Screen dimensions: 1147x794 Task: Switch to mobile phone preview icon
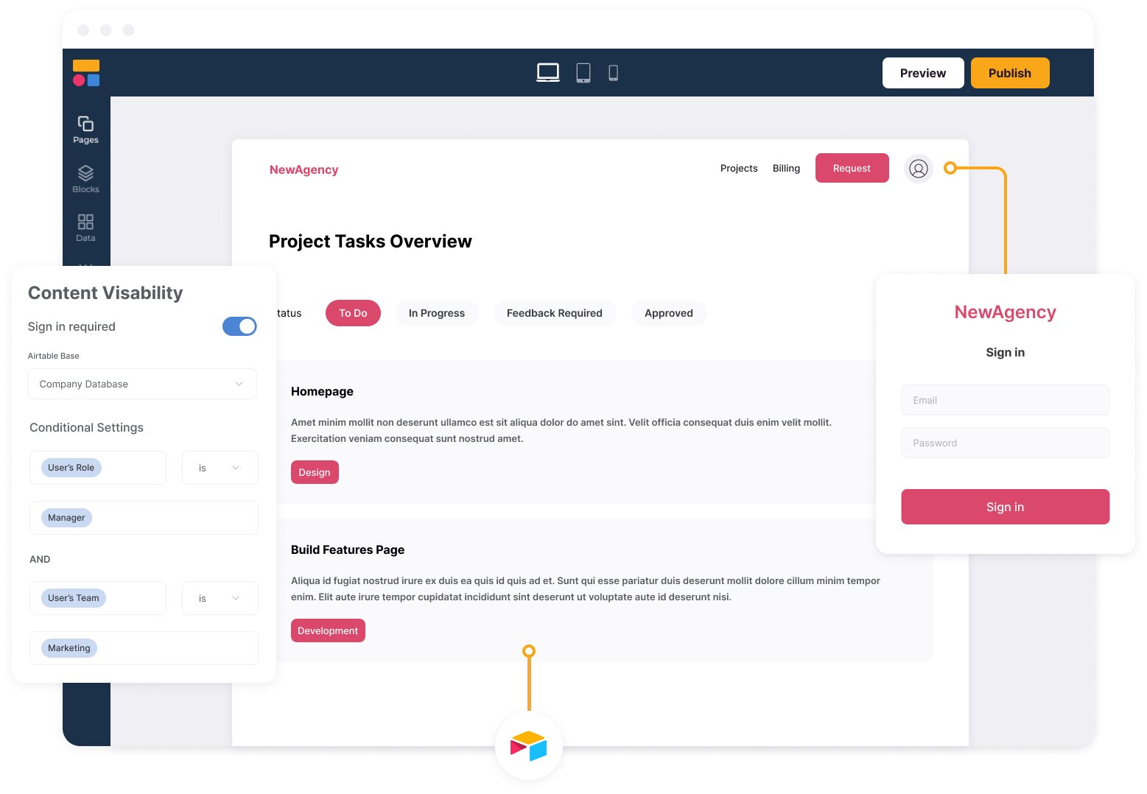(613, 72)
